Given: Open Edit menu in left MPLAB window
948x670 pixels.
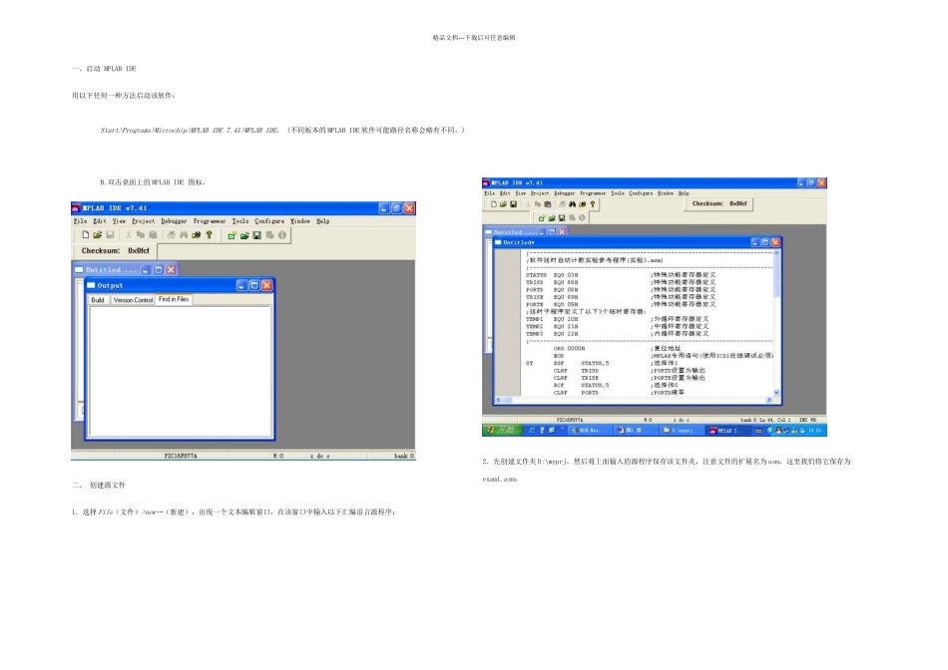Looking at the screenshot, I should (x=100, y=221).
